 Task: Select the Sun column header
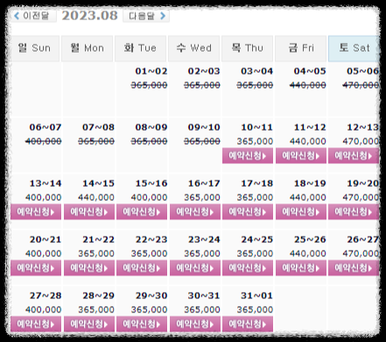pyautogui.click(x=35, y=48)
